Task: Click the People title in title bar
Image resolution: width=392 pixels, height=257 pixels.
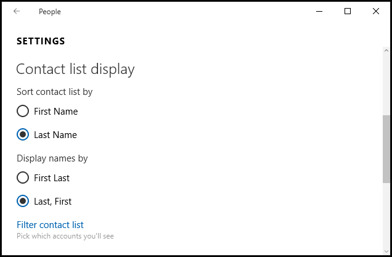Action: (x=49, y=12)
